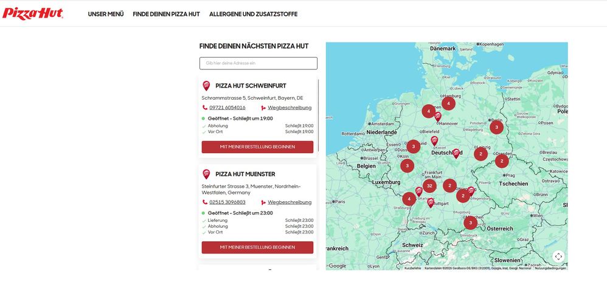Open the 4 cluster near Bremen

pos(429,111)
